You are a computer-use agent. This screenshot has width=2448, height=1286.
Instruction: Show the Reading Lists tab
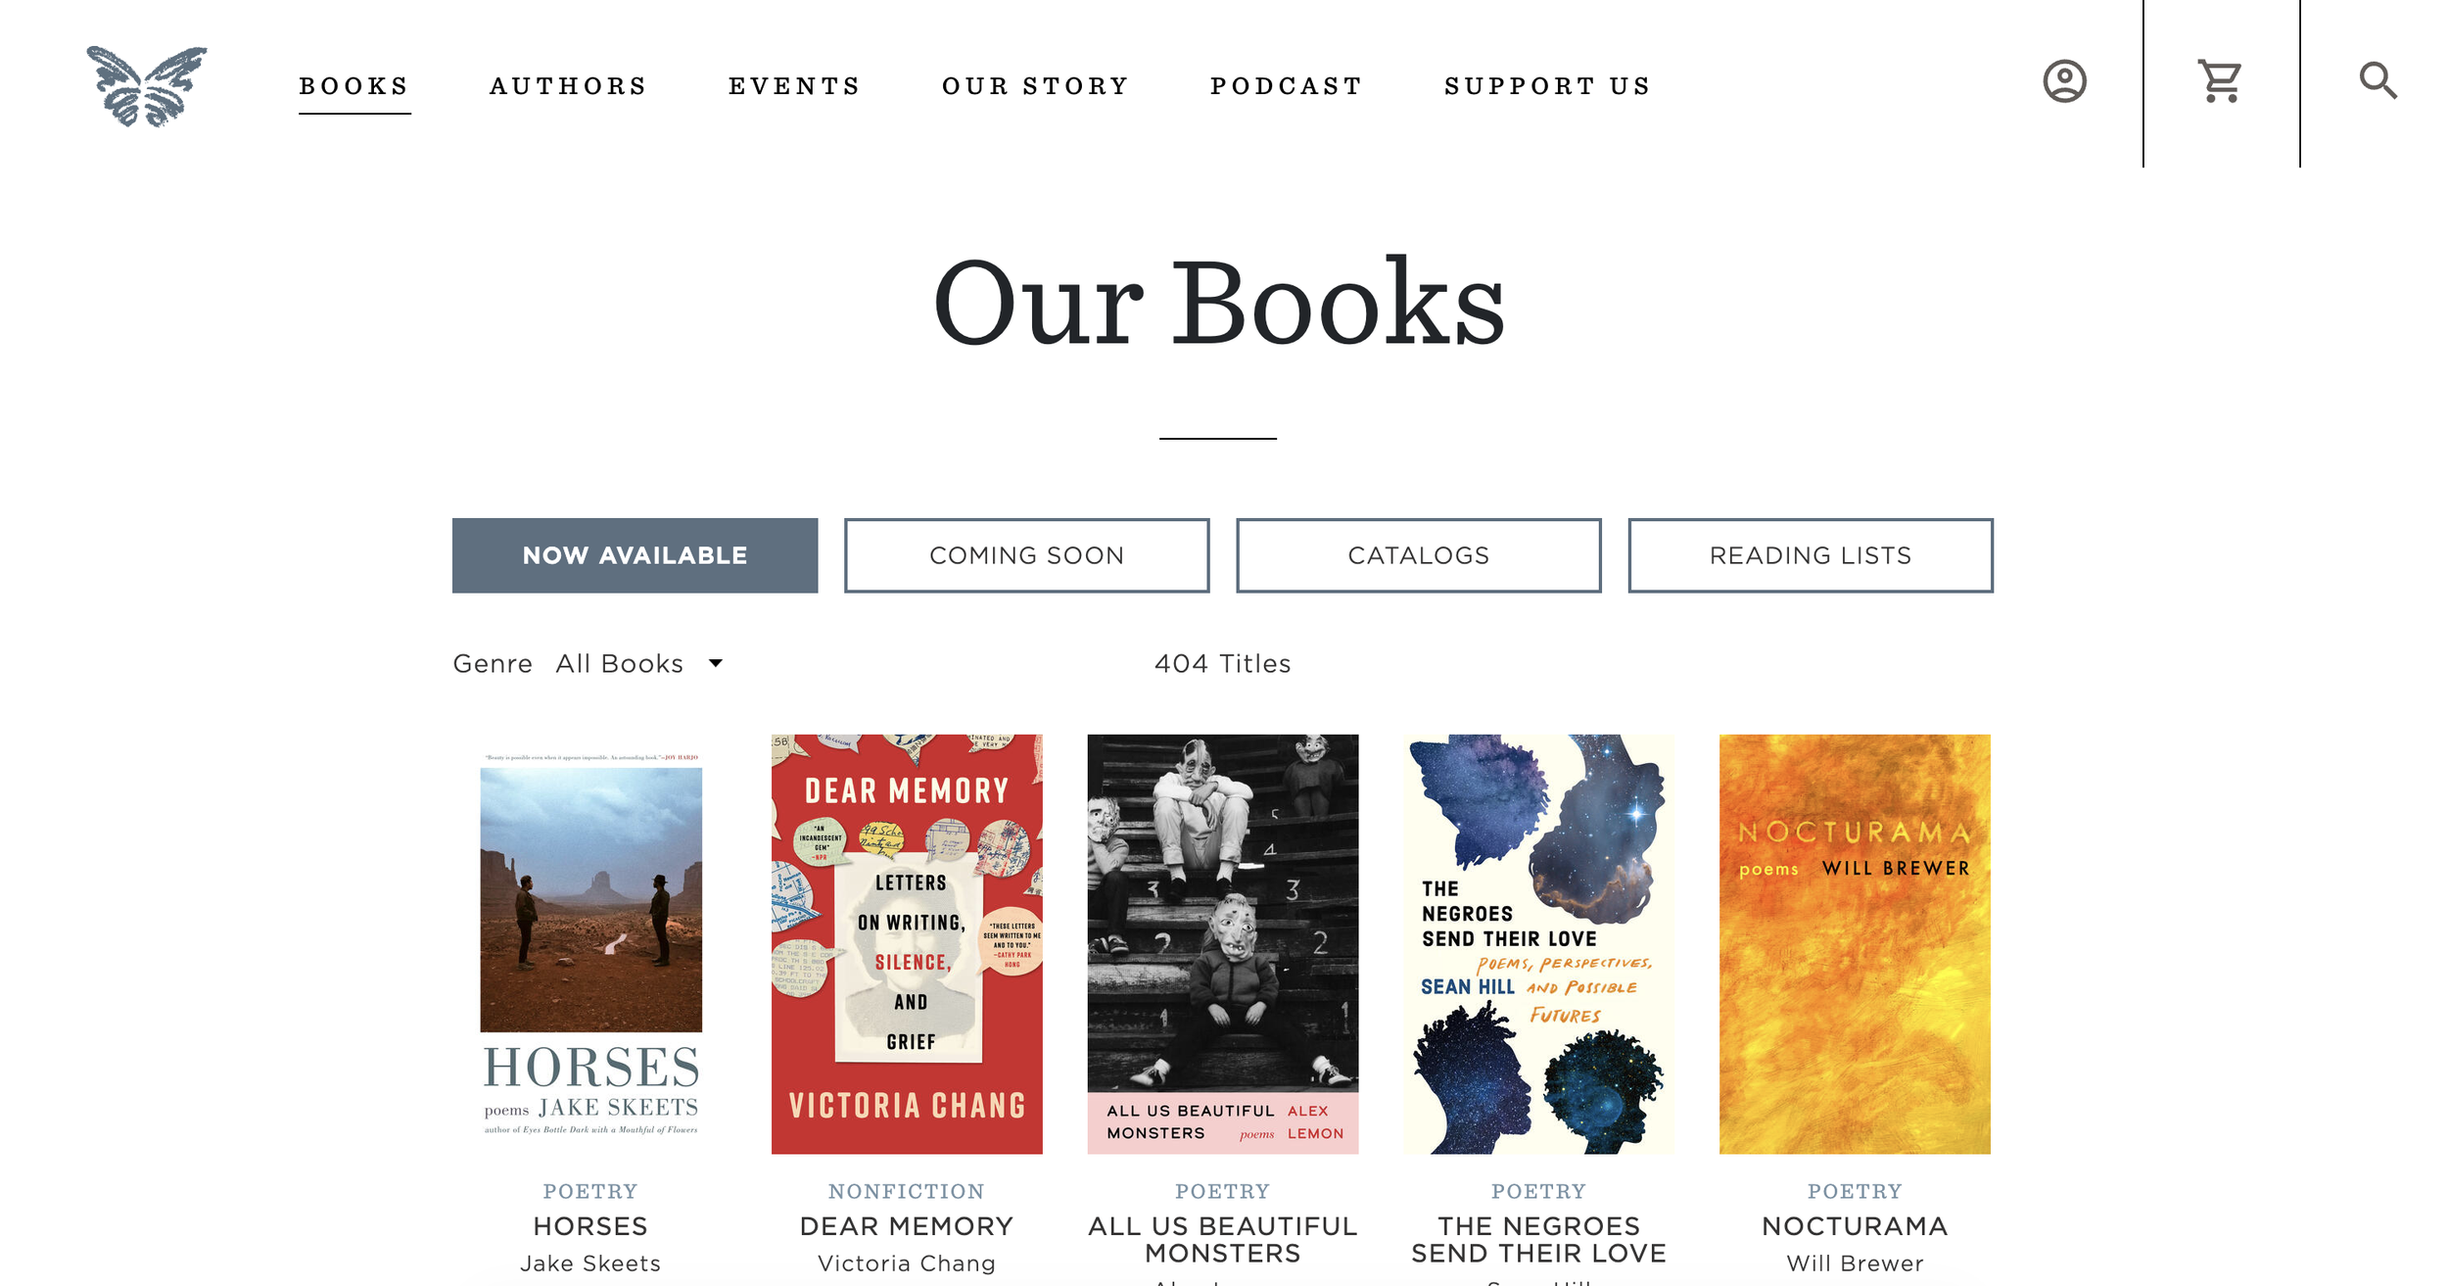coord(1810,555)
